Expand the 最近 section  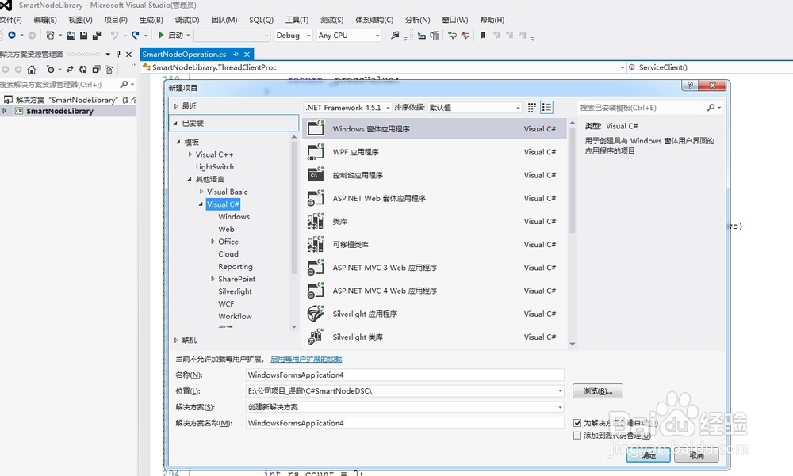pyautogui.click(x=176, y=105)
